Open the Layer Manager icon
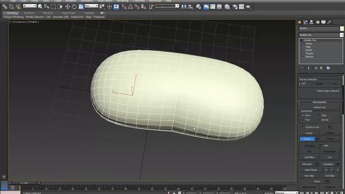 [198, 7]
